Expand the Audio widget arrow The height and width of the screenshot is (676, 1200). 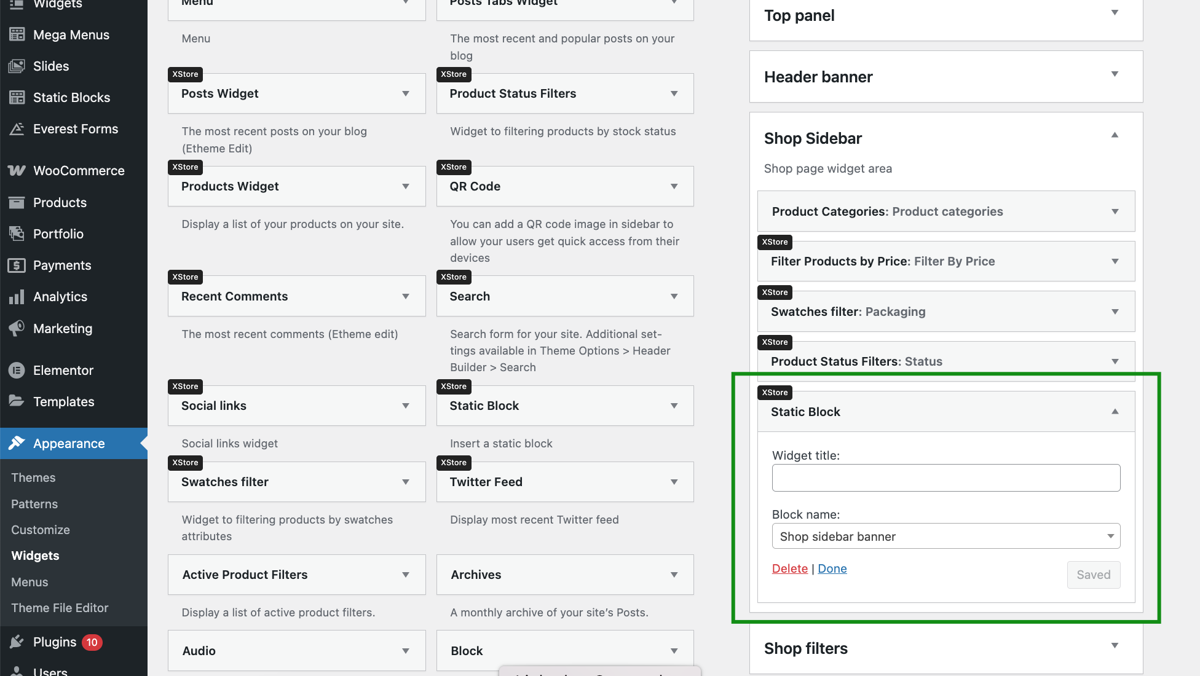coord(406,651)
